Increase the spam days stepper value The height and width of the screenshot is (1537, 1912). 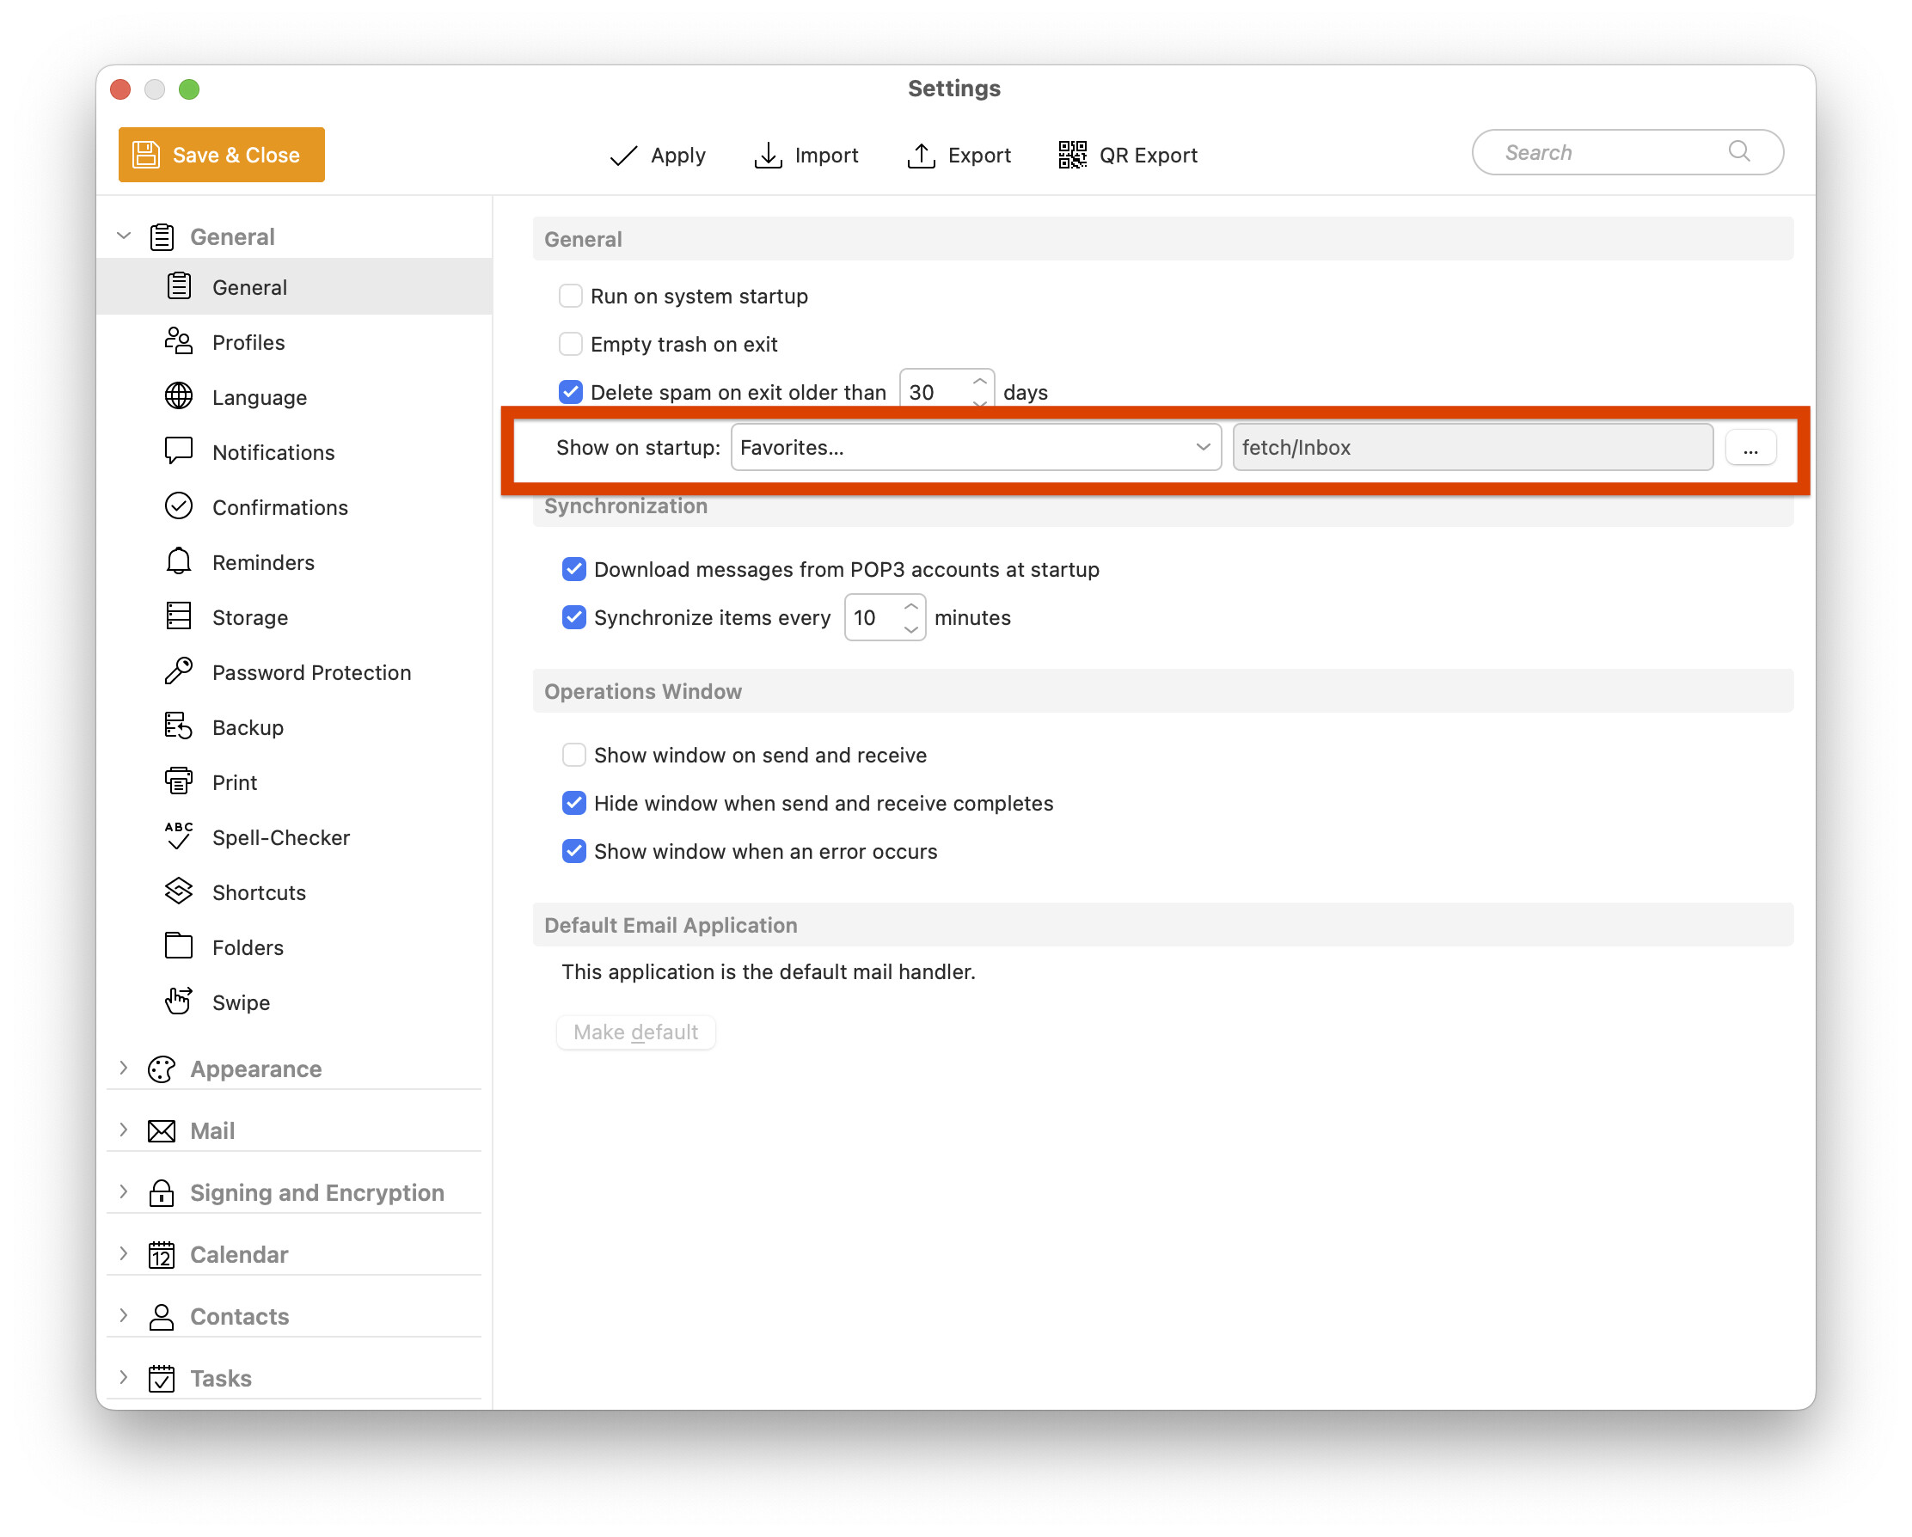pyautogui.click(x=980, y=382)
